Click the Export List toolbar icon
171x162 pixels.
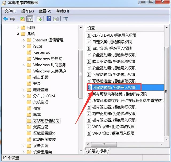point(39,19)
